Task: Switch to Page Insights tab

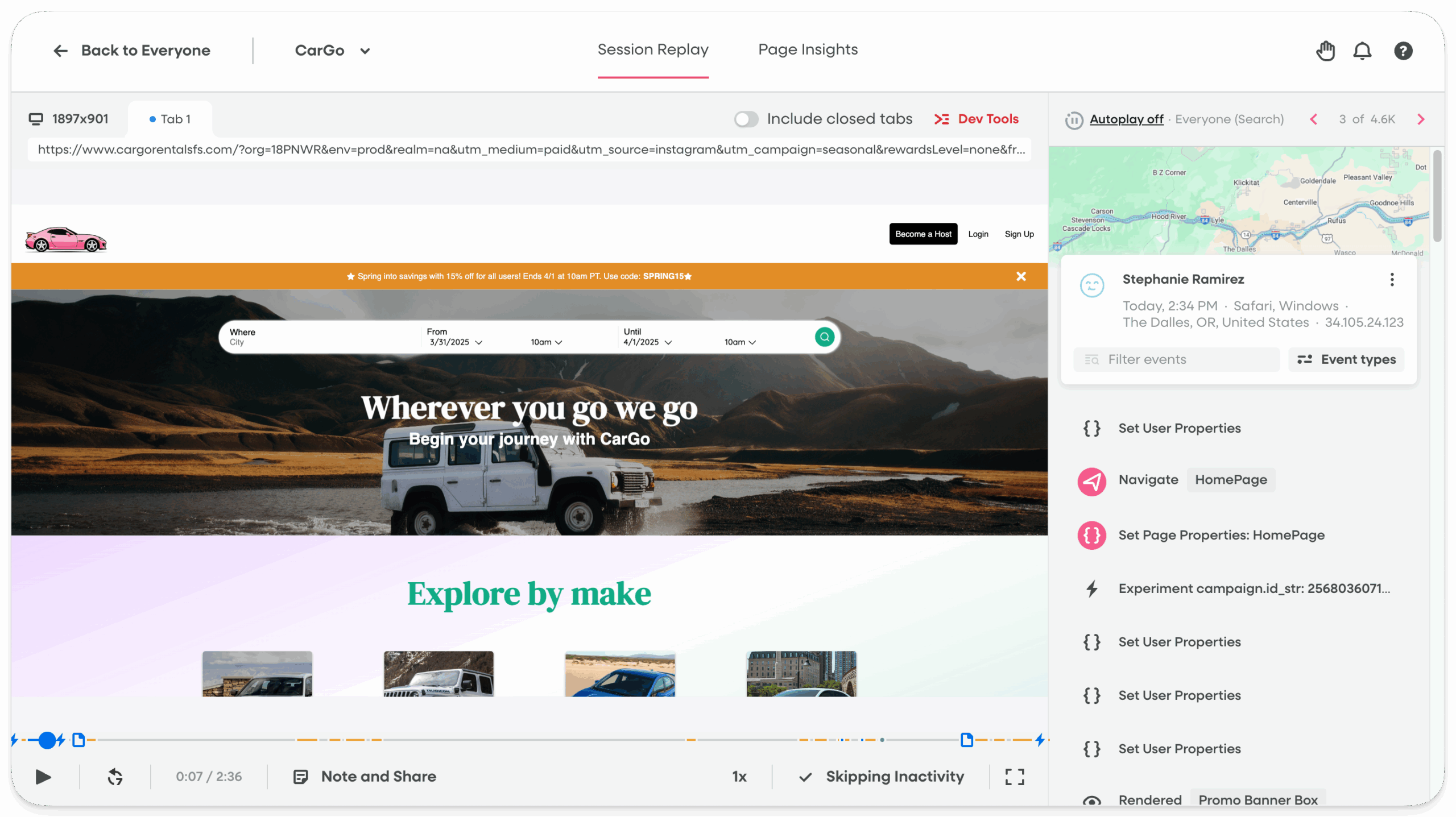Action: click(x=808, y=50)
